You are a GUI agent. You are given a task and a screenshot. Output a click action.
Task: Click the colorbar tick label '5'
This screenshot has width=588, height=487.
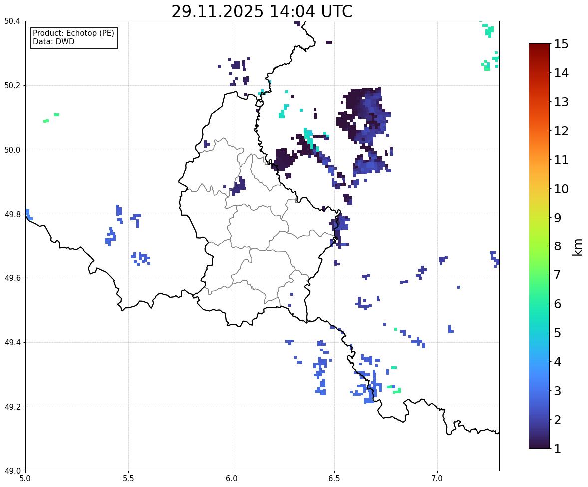click(557, 333)
